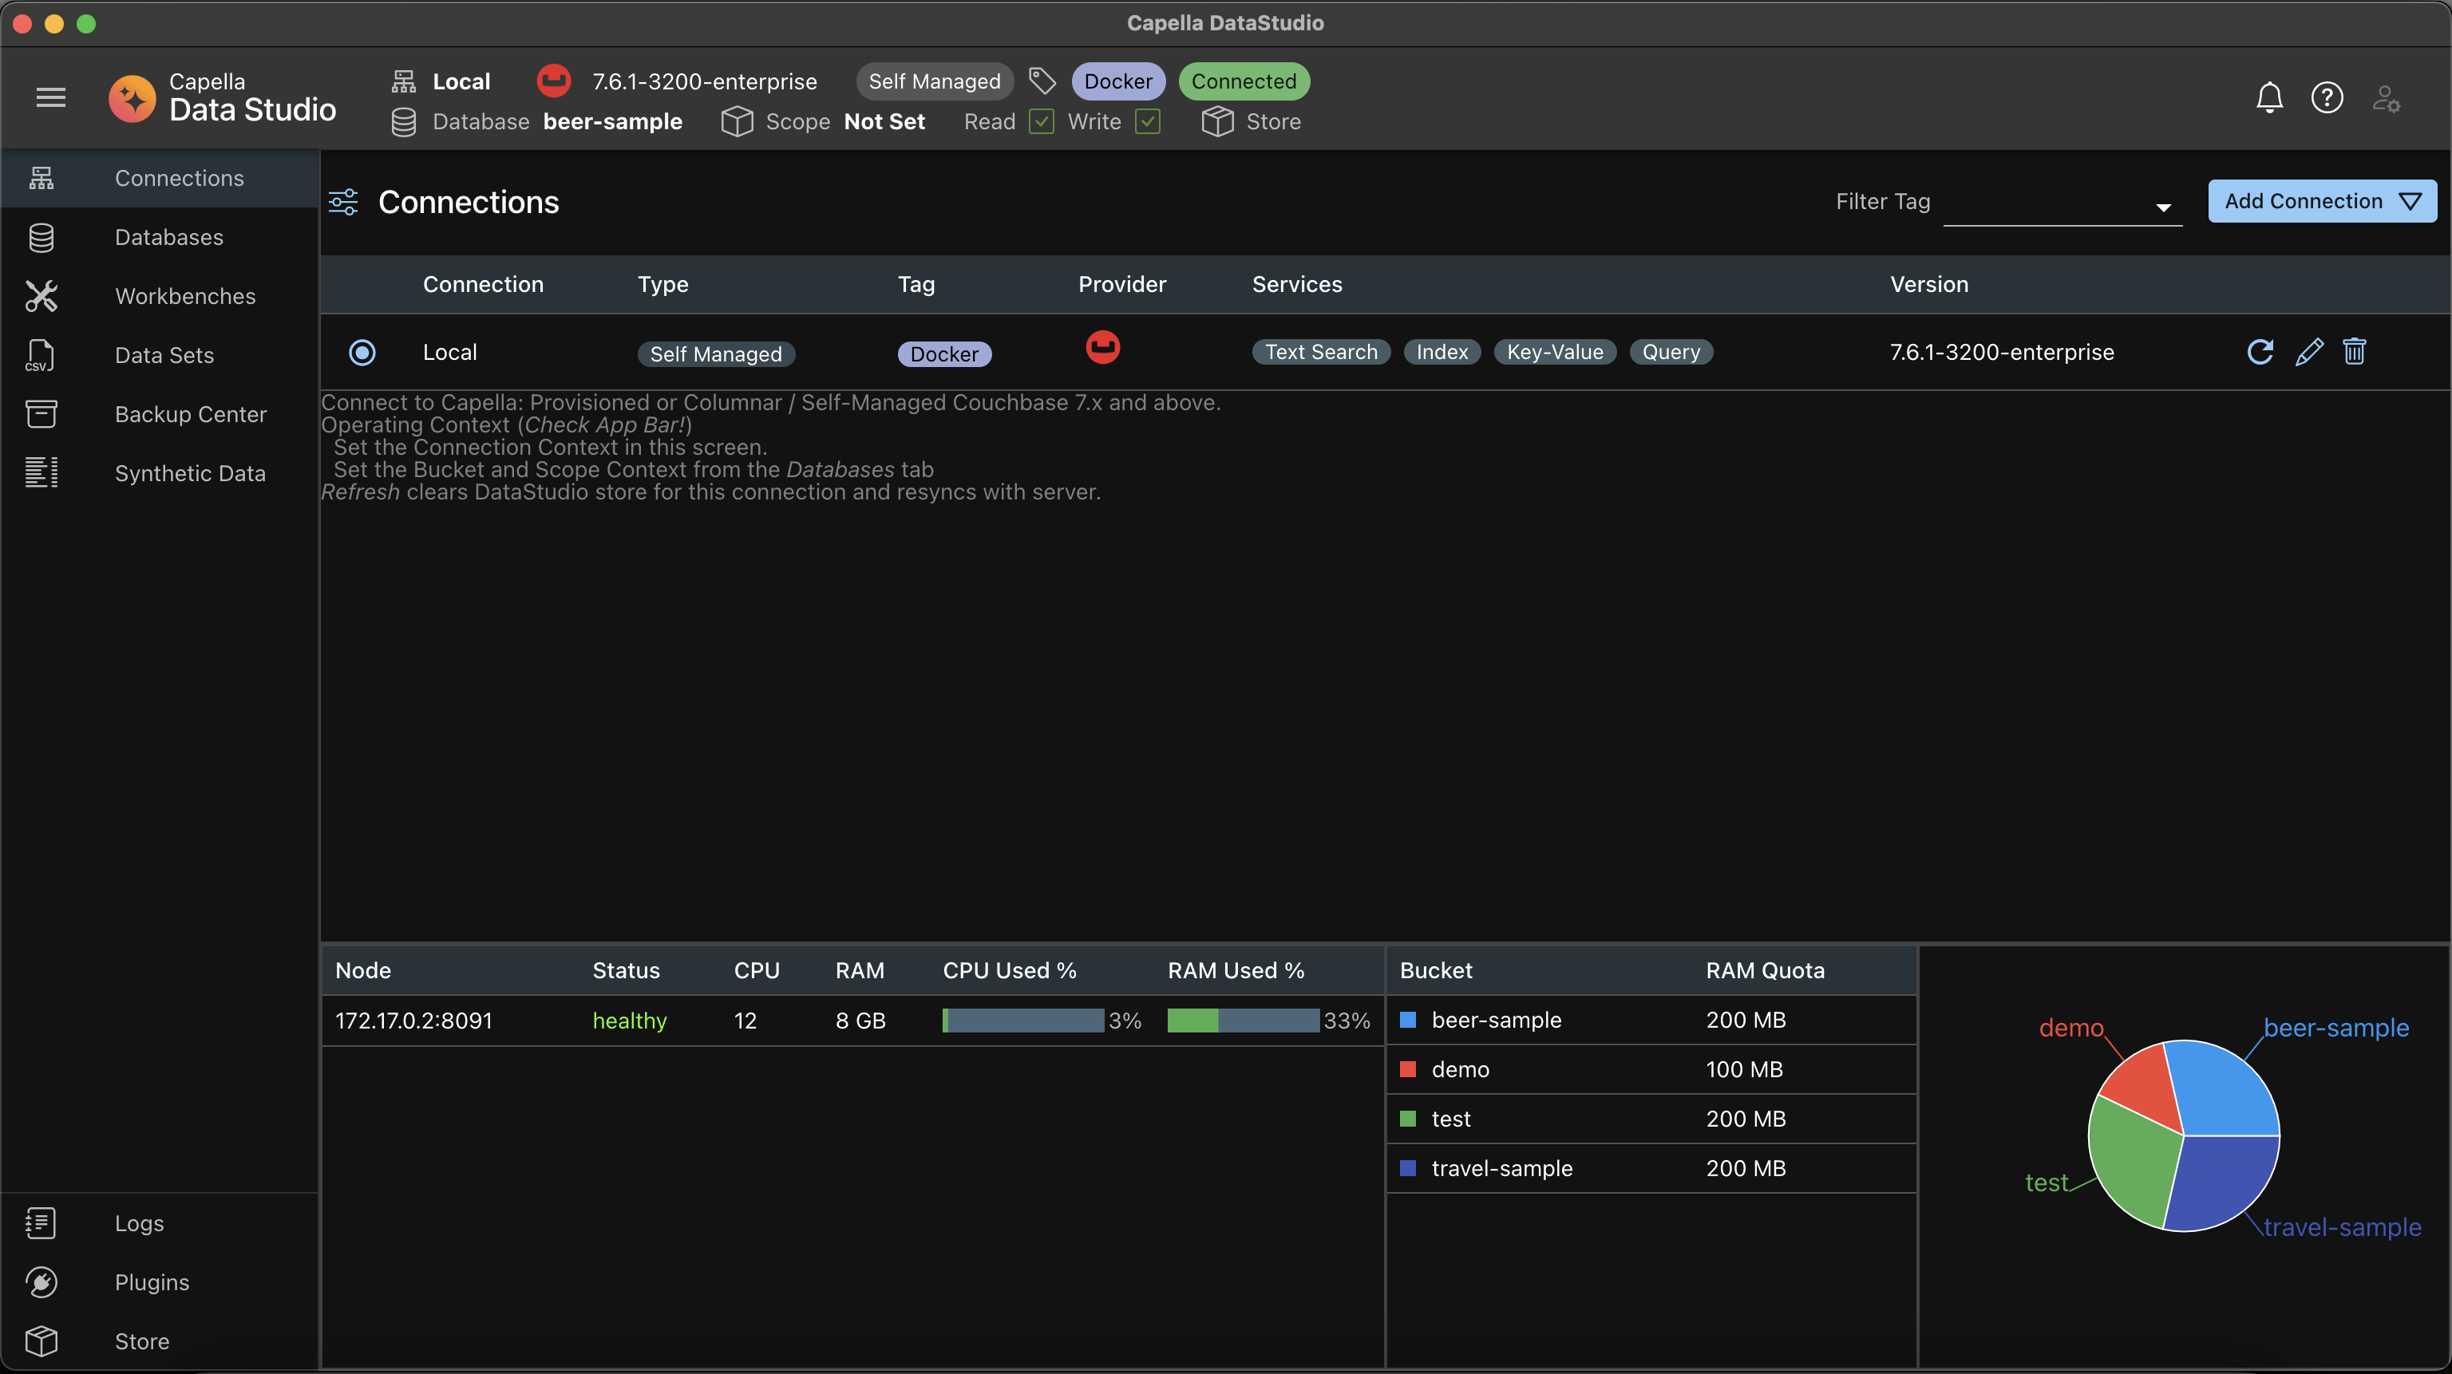Image resolution: width=2452 pixels, height=1374 pixels.
Task: Click the Couchbase logo in app bar
Action: 554,81
